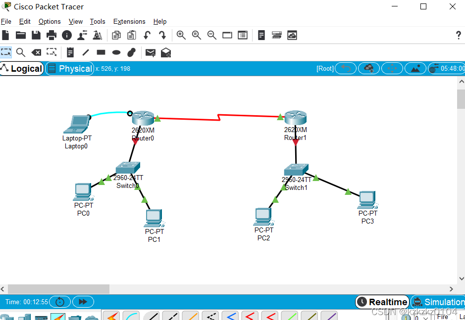Select PC1 on the canvas
This screenshot has height=320, width=465.
[154, 218]
